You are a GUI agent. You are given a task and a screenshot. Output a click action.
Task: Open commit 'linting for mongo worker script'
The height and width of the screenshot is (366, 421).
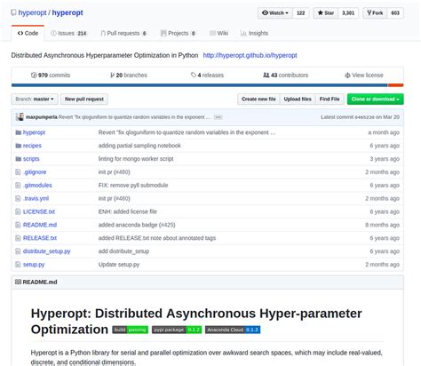(x=136, y=159)
